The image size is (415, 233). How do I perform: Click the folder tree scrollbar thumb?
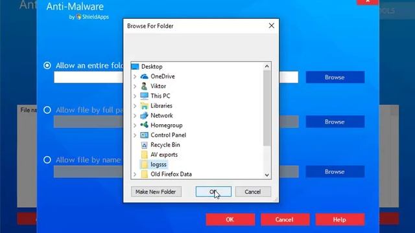tap(267, 108)
